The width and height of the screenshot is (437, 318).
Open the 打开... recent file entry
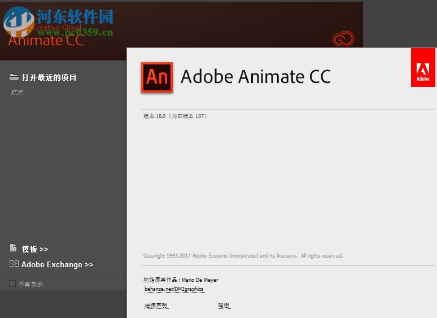pyautogui.click(x=19, y=92)
